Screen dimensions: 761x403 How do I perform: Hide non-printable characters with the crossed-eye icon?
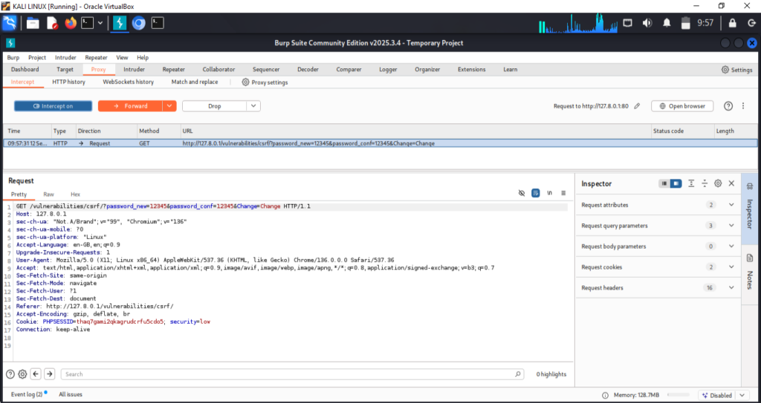[x=522, y=193]
